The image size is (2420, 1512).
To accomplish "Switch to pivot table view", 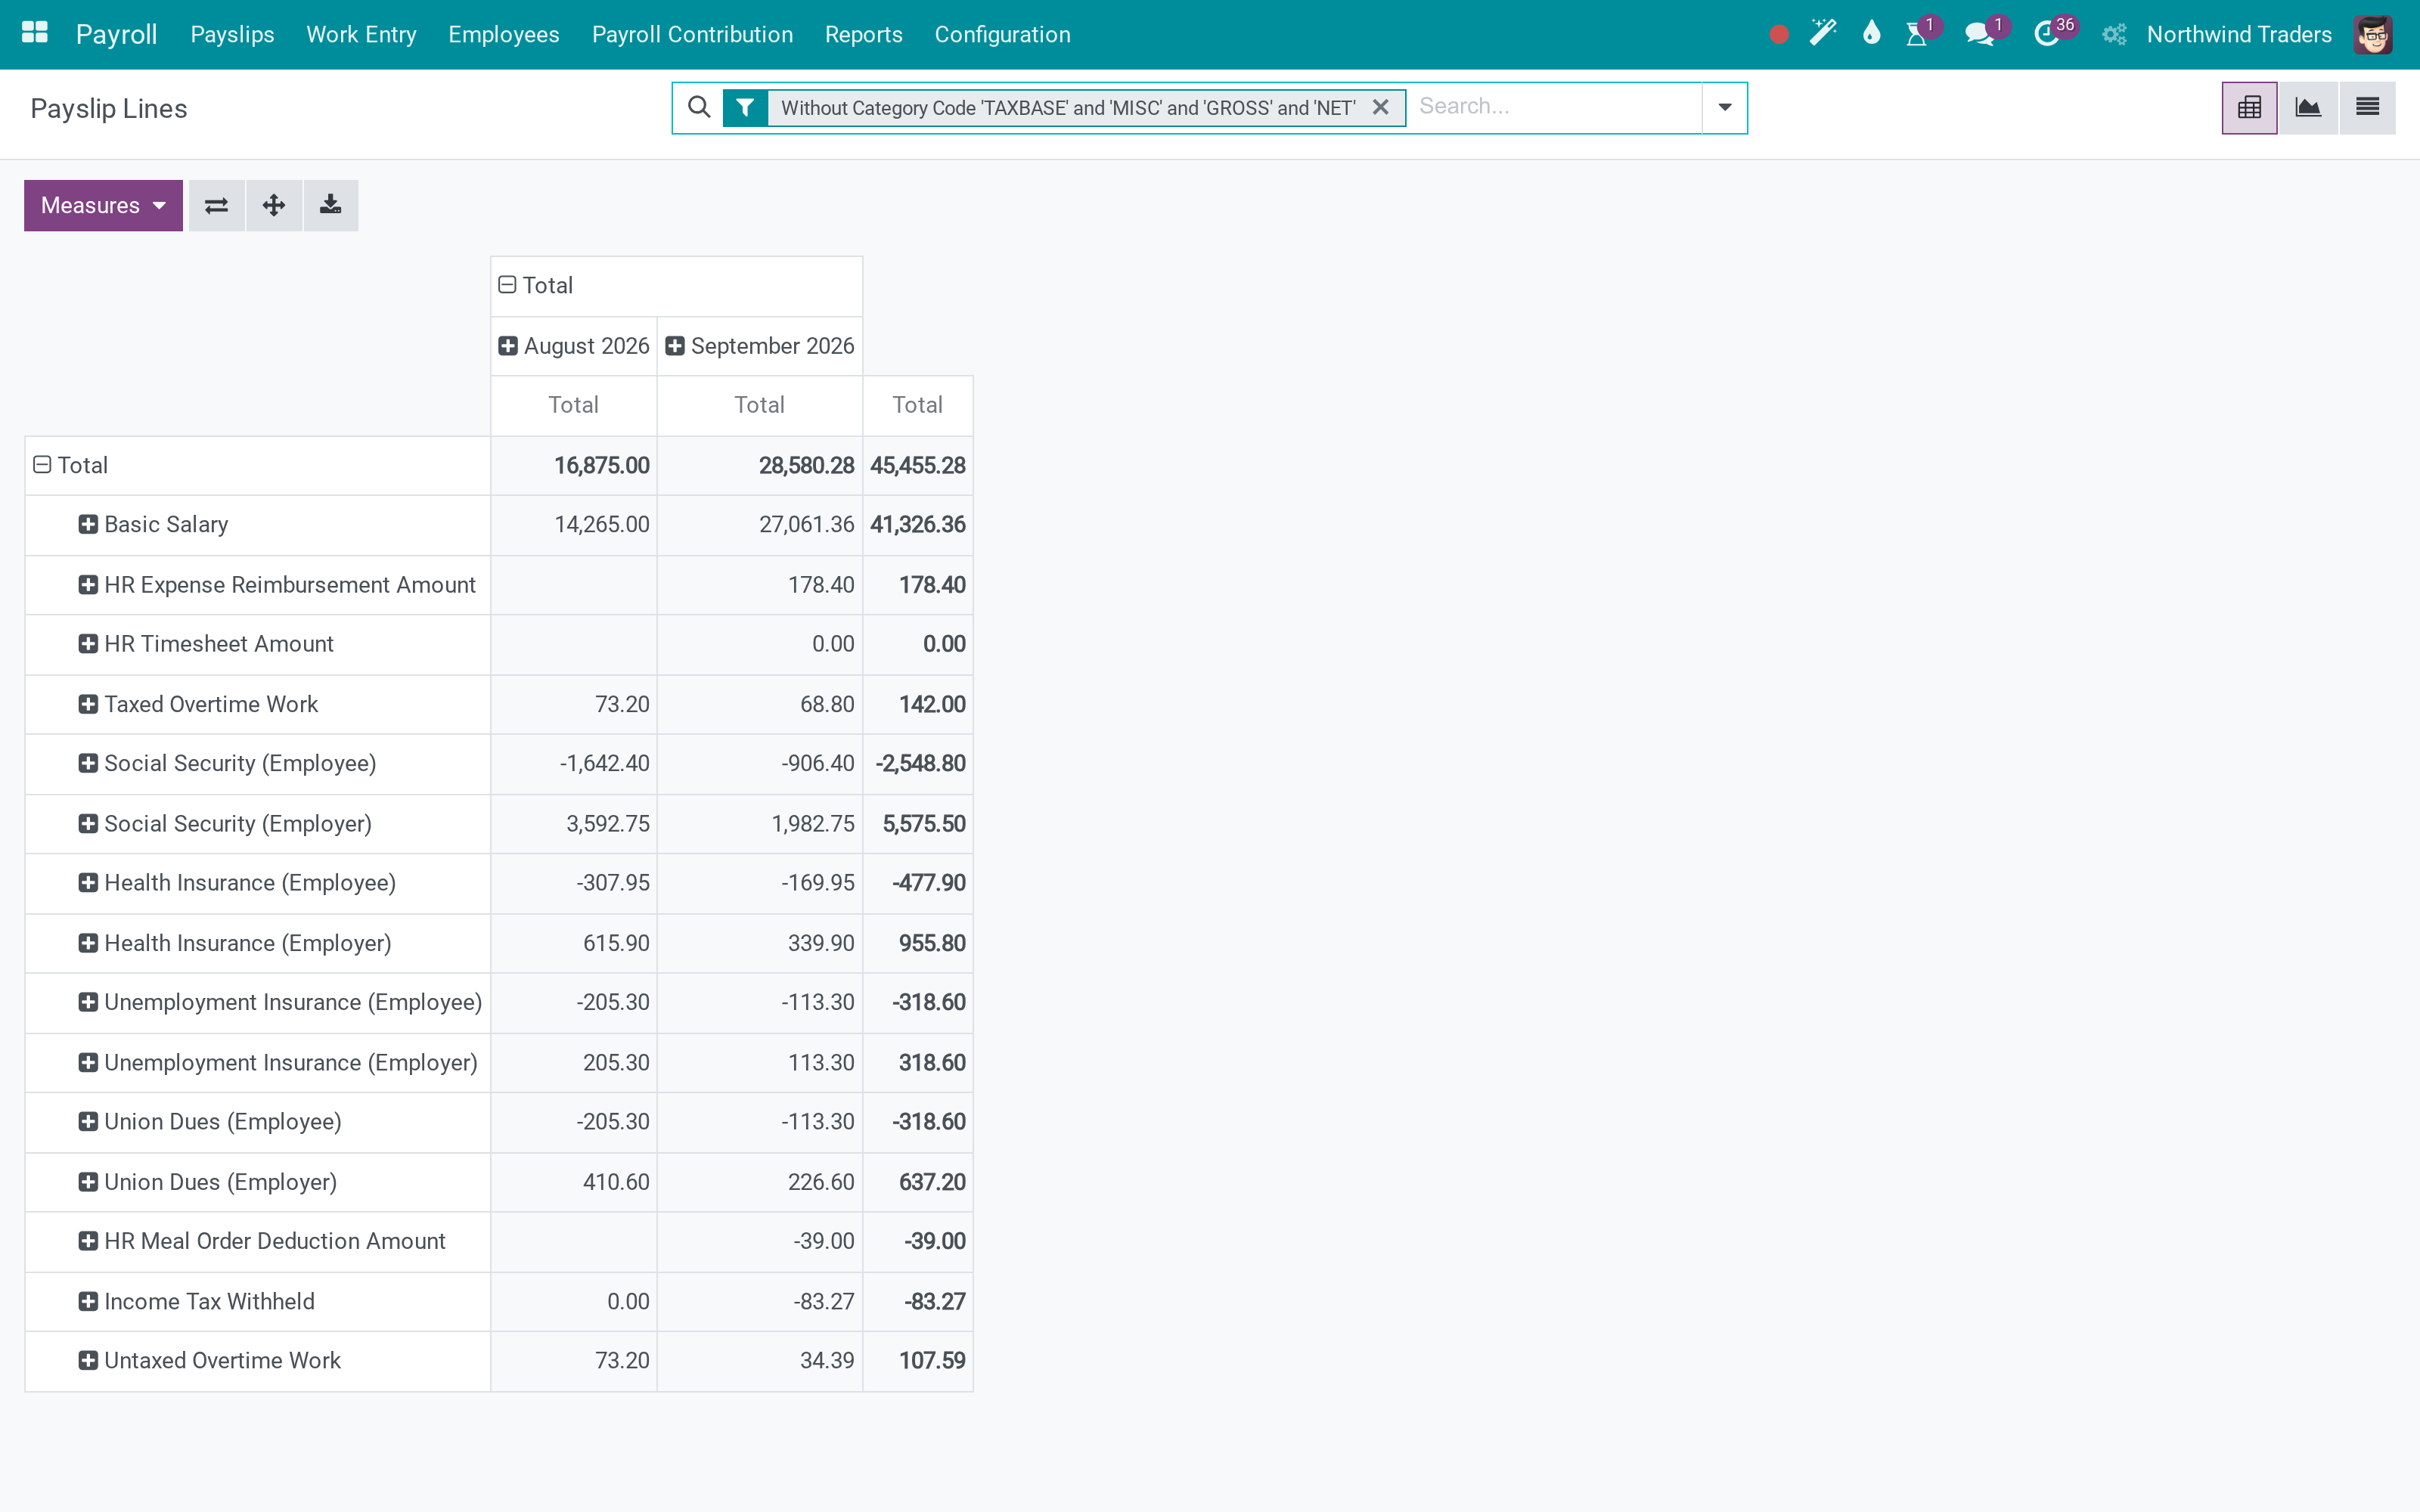I will coord(2250,107).
